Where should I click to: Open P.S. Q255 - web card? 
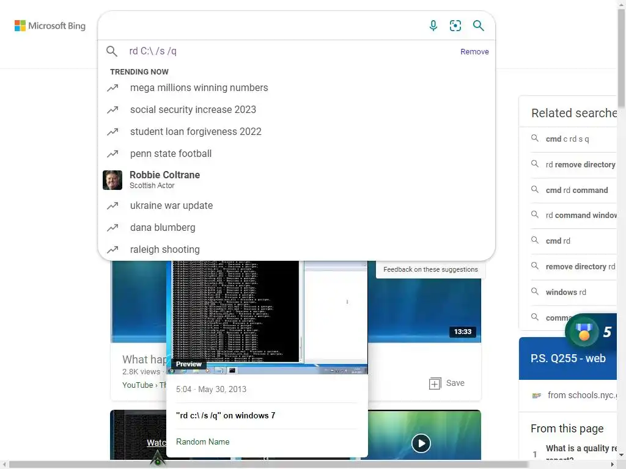pos(568,358)
